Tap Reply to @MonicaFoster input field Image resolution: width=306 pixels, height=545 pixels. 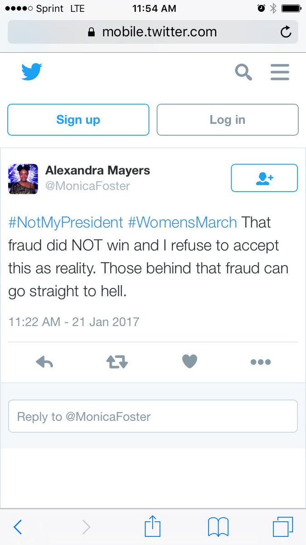click(x=153, y=416)
